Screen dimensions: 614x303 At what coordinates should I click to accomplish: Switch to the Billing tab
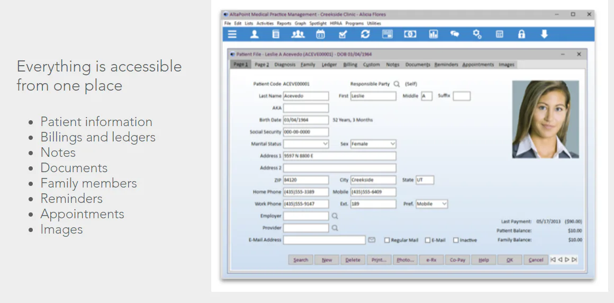pos(350,65)
